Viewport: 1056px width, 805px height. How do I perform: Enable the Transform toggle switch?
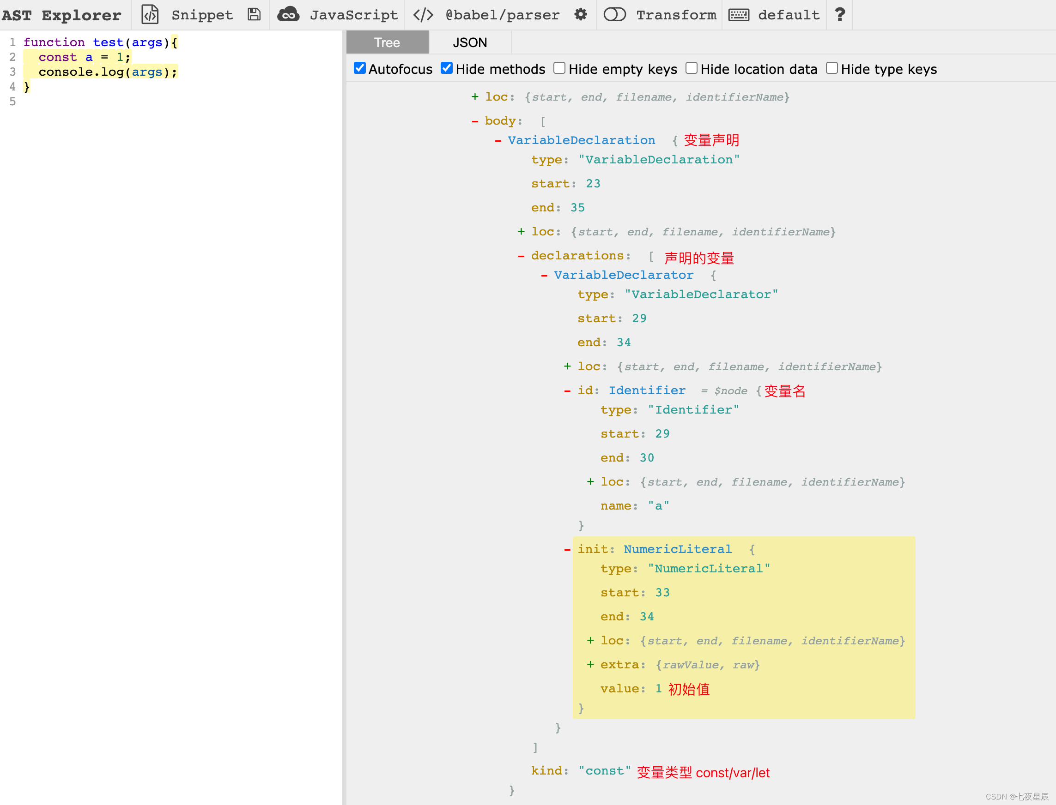point(615,14)
